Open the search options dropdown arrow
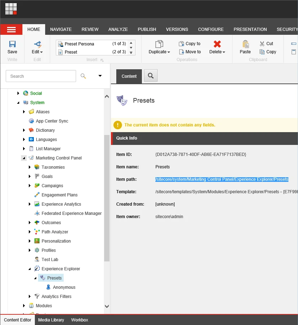The height and width of the screenshot is (325, 298). [100, 76]
